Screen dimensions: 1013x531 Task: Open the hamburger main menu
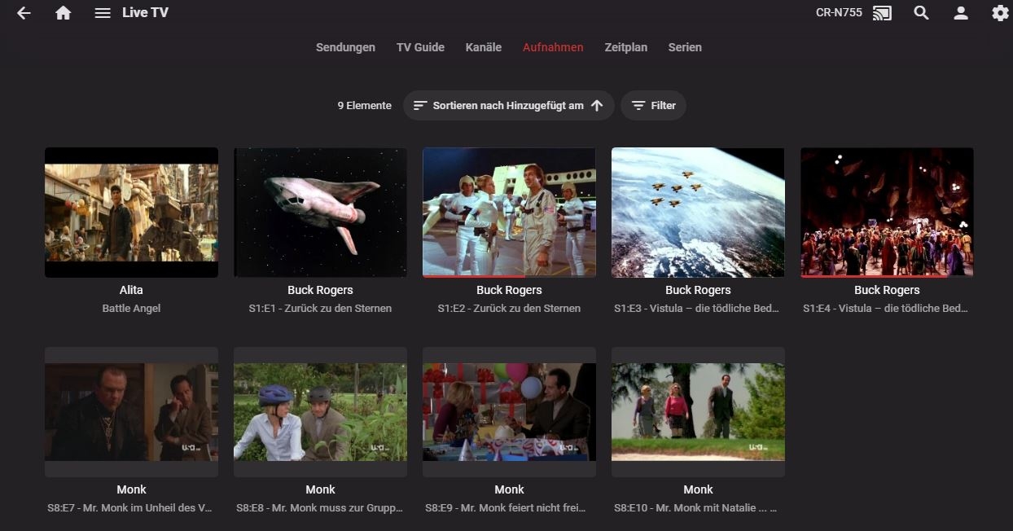point(103,13)
